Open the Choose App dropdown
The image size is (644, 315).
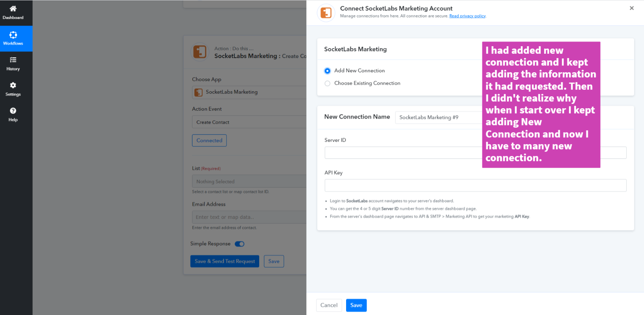[x=249, y=92]
